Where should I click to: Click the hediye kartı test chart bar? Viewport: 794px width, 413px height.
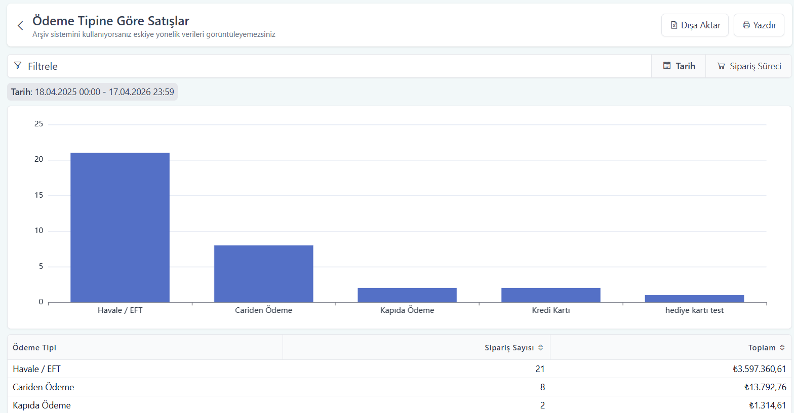(694, 299)
